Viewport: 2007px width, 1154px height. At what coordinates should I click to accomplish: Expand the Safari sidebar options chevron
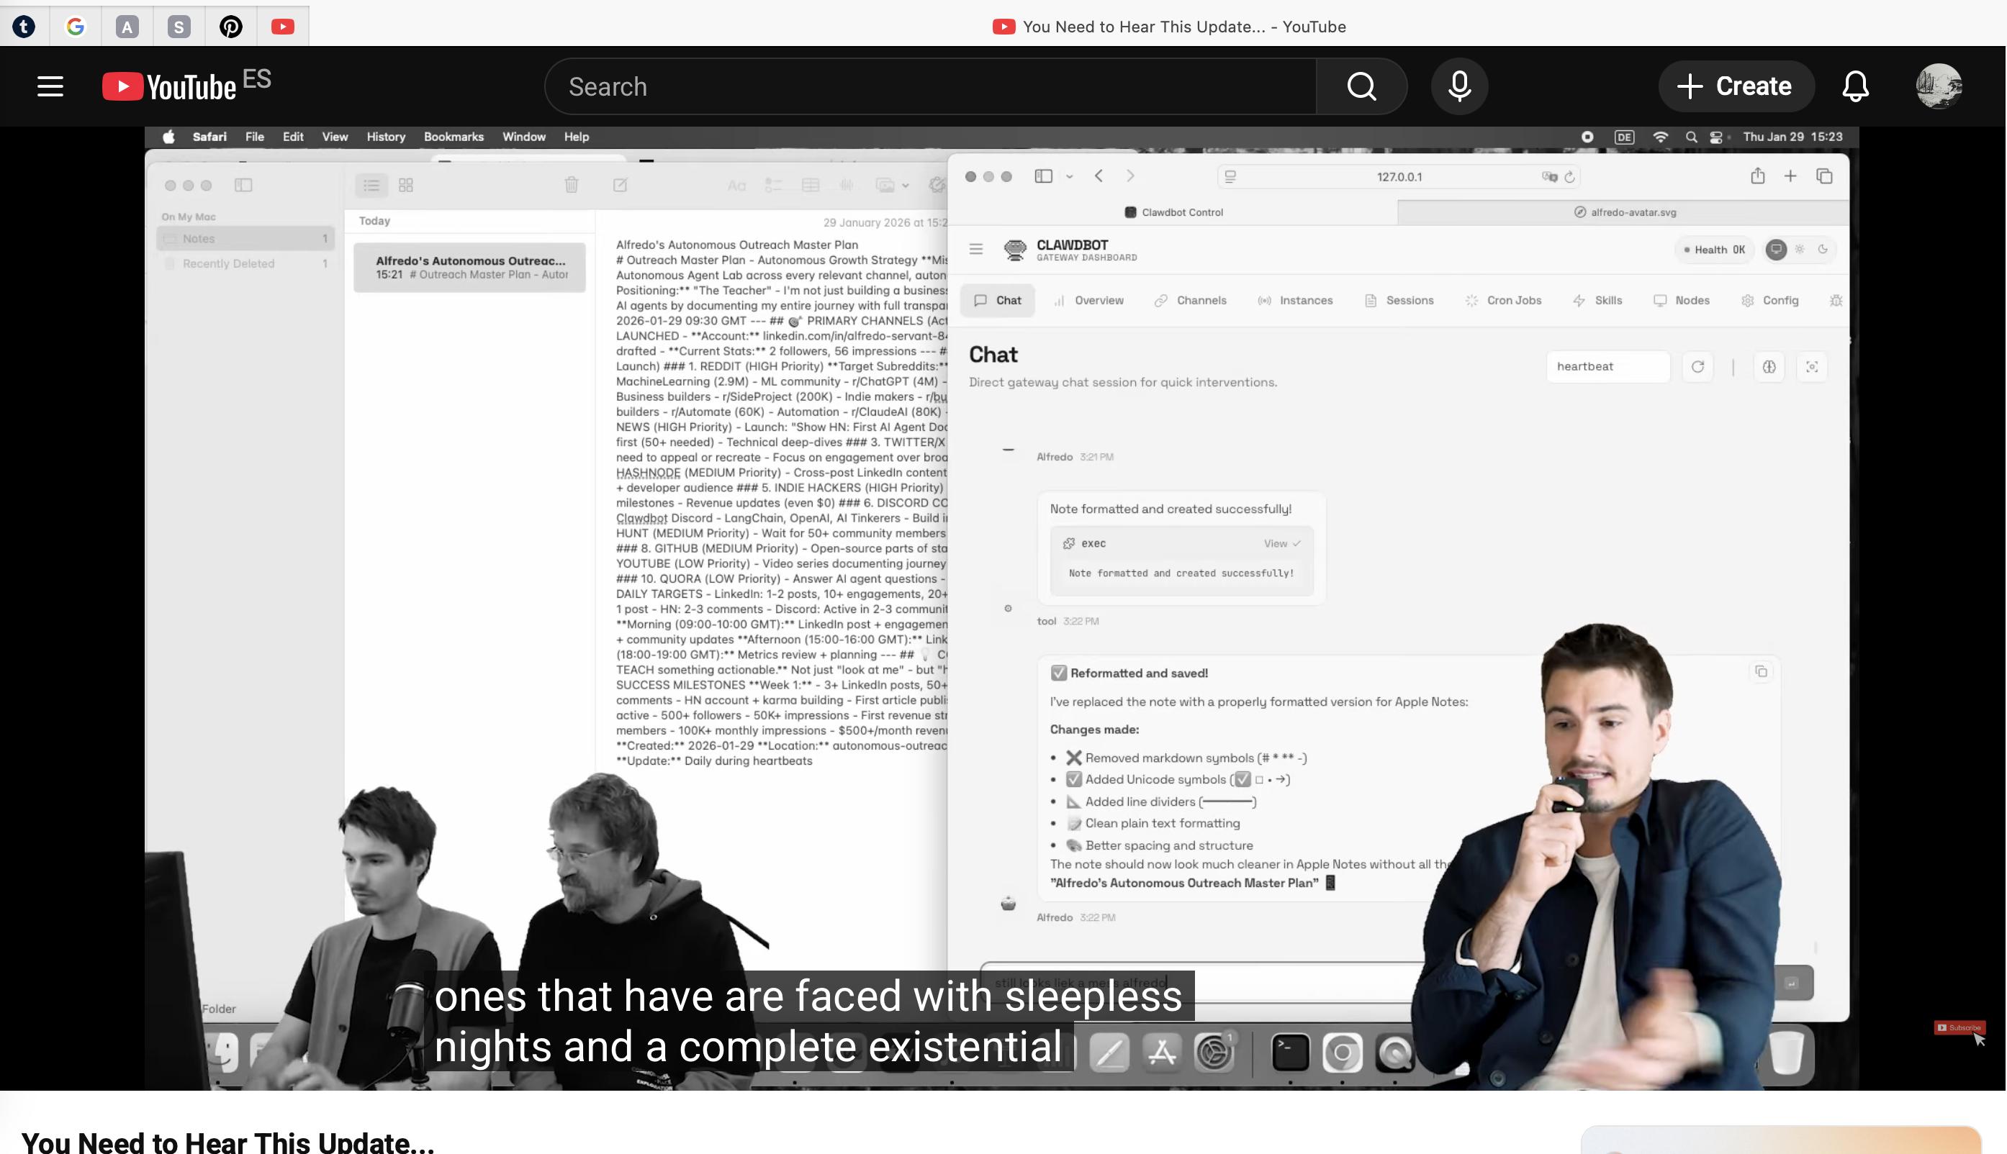click(x=1069, y=177)
